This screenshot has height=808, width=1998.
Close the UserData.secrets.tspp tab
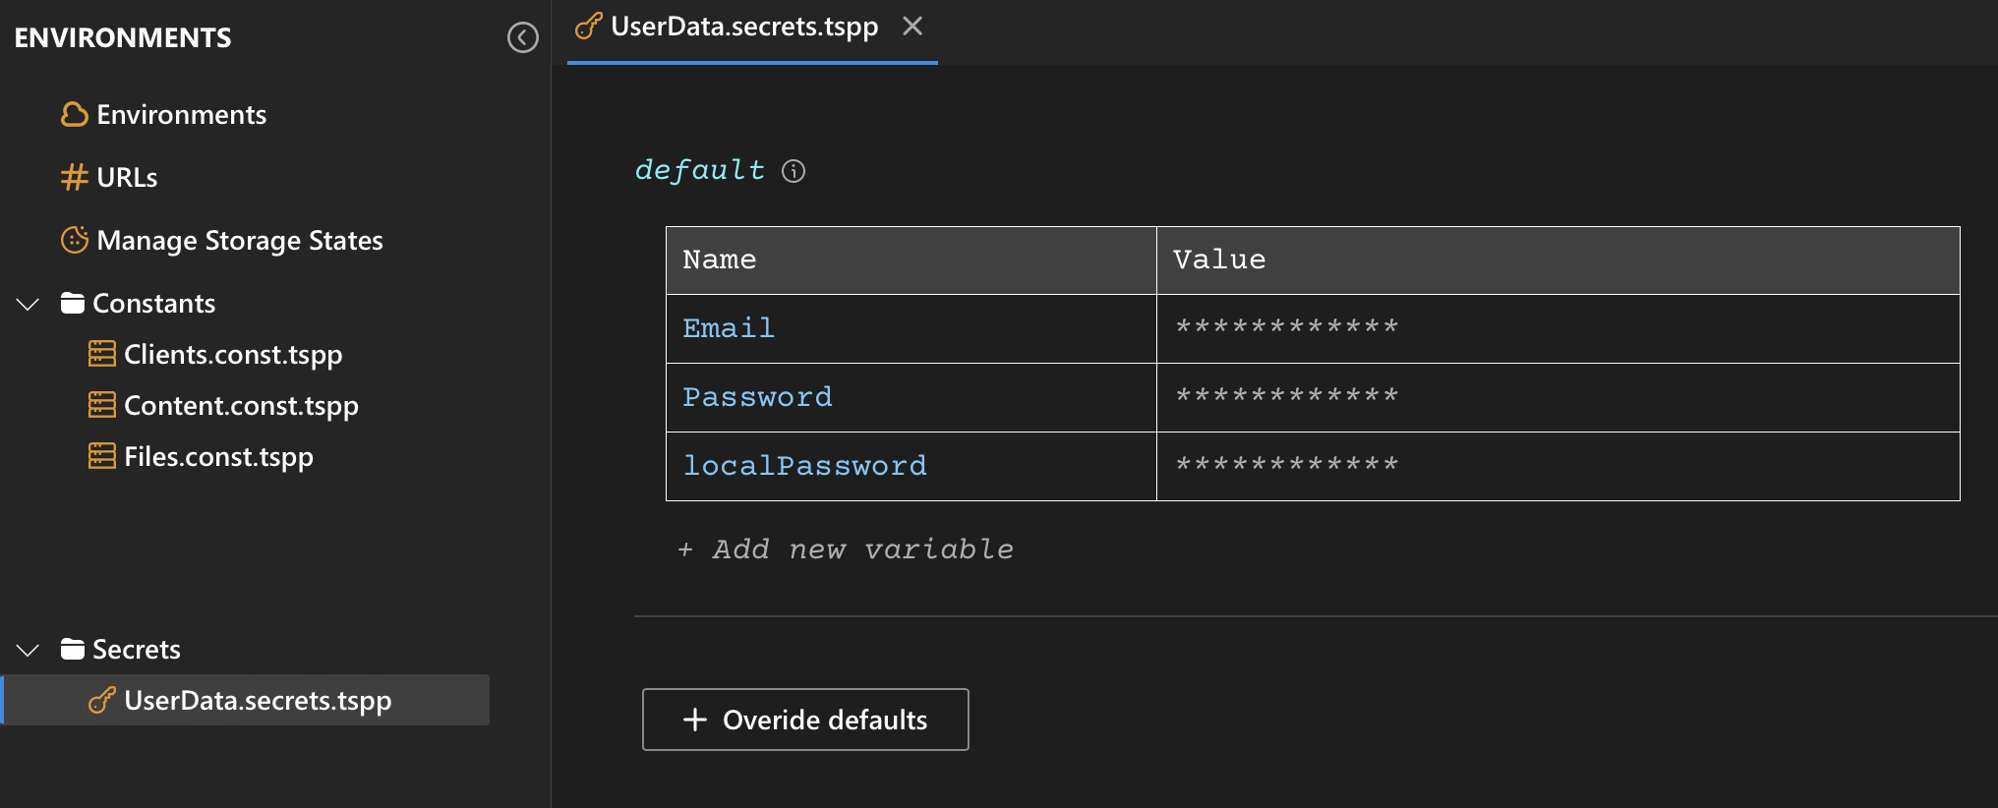(x=912, y=27)
